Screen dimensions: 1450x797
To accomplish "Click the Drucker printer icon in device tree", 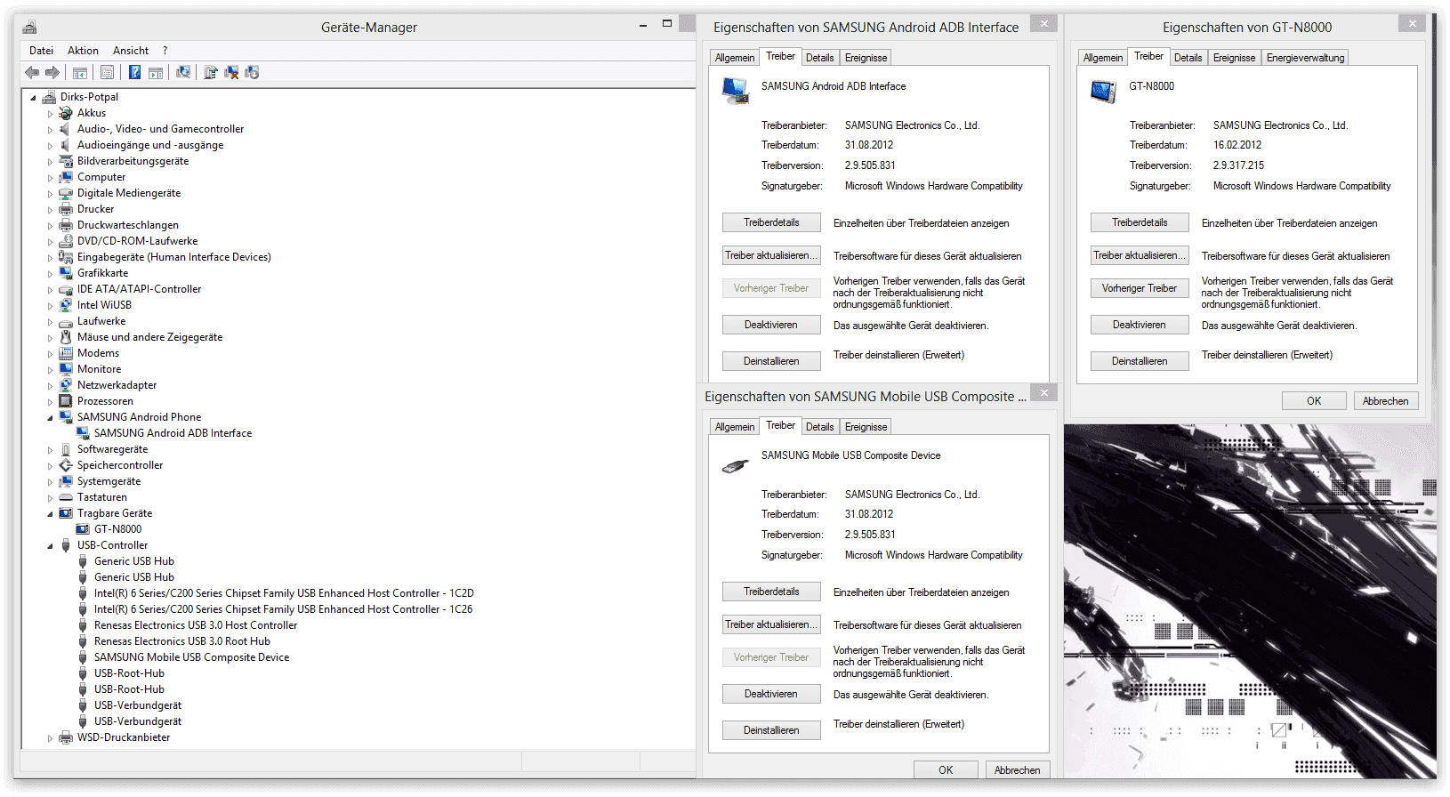I will (x=66, y=209).
